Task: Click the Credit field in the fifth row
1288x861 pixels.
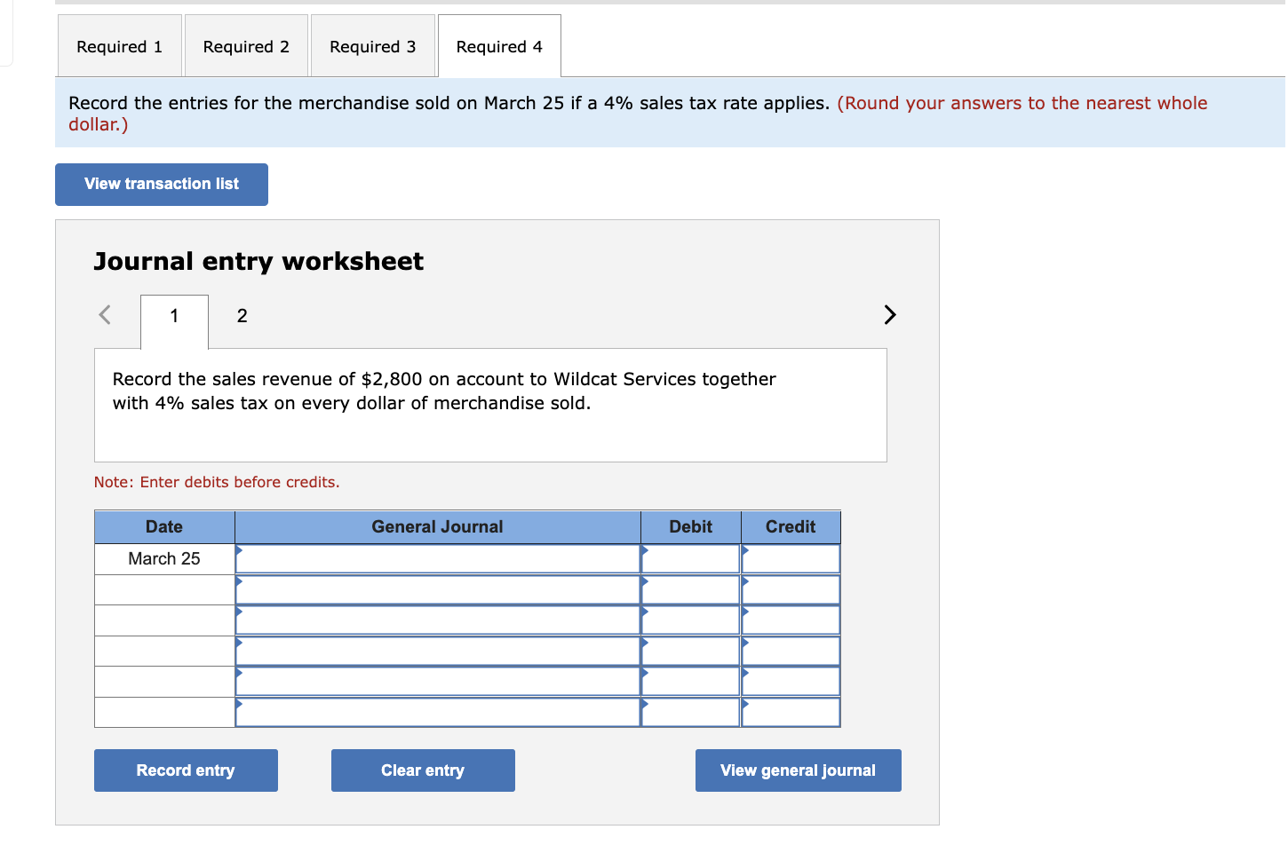Action: 791,682
